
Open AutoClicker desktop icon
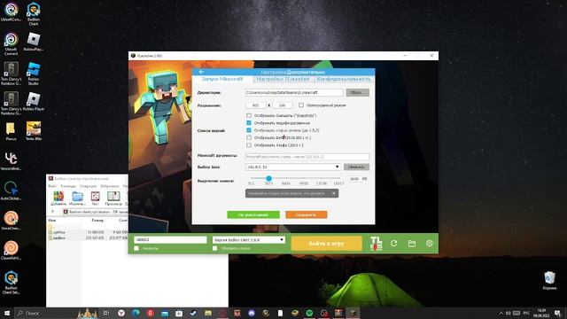[11, 191]
